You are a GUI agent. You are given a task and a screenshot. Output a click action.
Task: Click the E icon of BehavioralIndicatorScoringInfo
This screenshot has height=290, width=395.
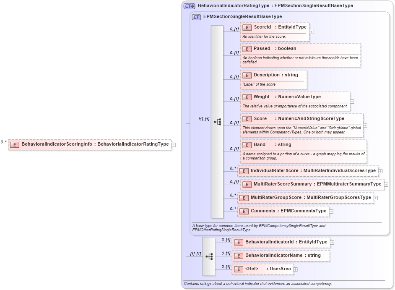point(15,144)
